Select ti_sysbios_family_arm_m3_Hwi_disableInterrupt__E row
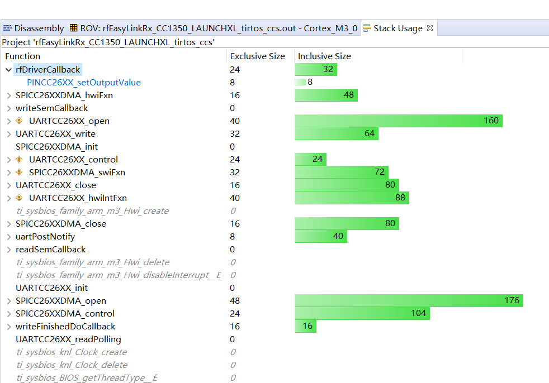This screenshot has height=383, width=549. coord(119,275)
